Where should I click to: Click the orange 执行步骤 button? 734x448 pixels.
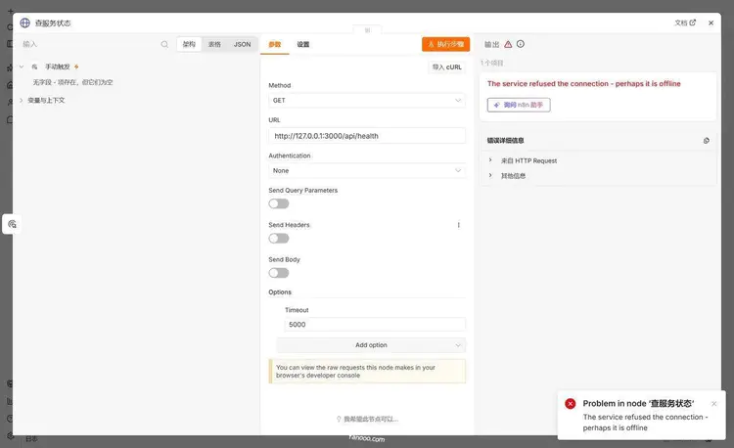pyautogui.click(x=445, y=44)
